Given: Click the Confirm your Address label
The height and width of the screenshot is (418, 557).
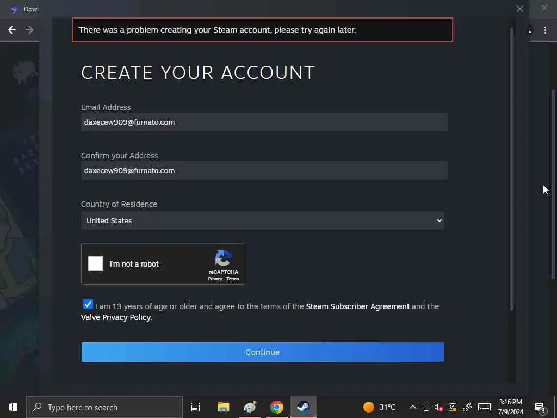Looking at the screenshot, I should click(x=119, y=156).
